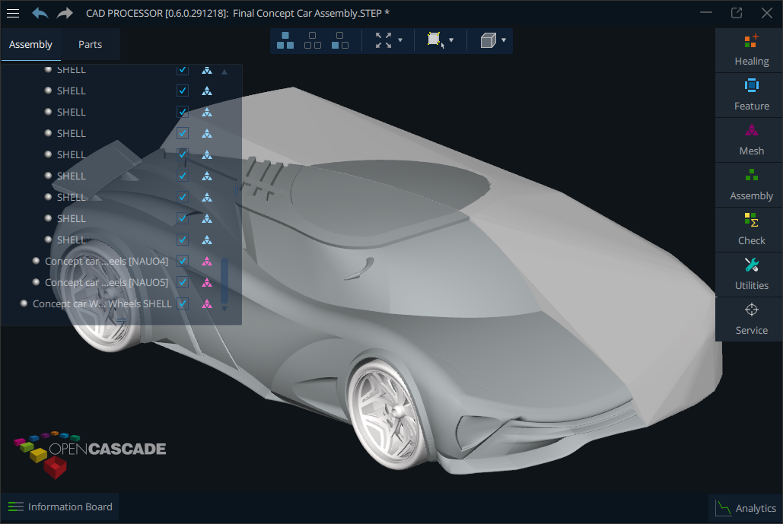Open the Information Board
Viewport: 783px width, 524px height.
tap(60, 507)
